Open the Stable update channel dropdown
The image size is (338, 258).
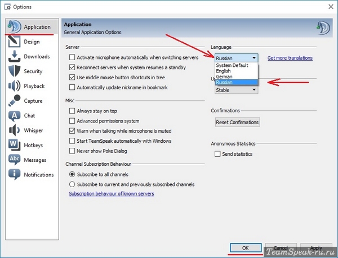(236, 90)
